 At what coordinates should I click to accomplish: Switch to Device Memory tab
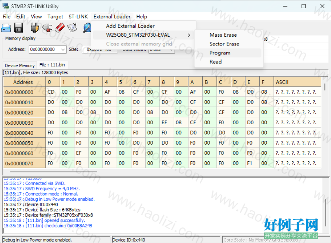[20, 65]
